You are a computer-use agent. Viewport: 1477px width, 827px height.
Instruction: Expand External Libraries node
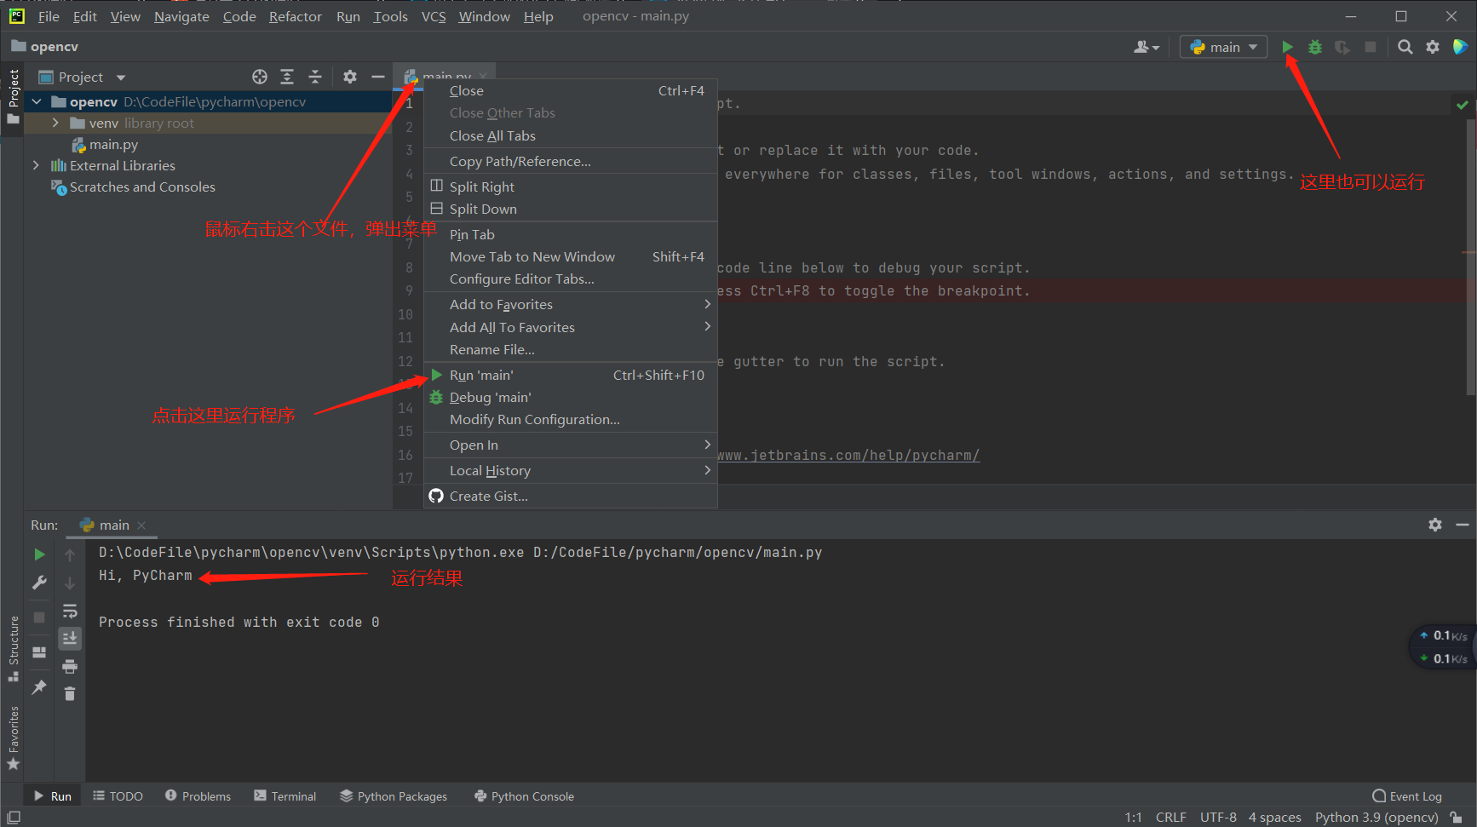(x=36, y=165)
